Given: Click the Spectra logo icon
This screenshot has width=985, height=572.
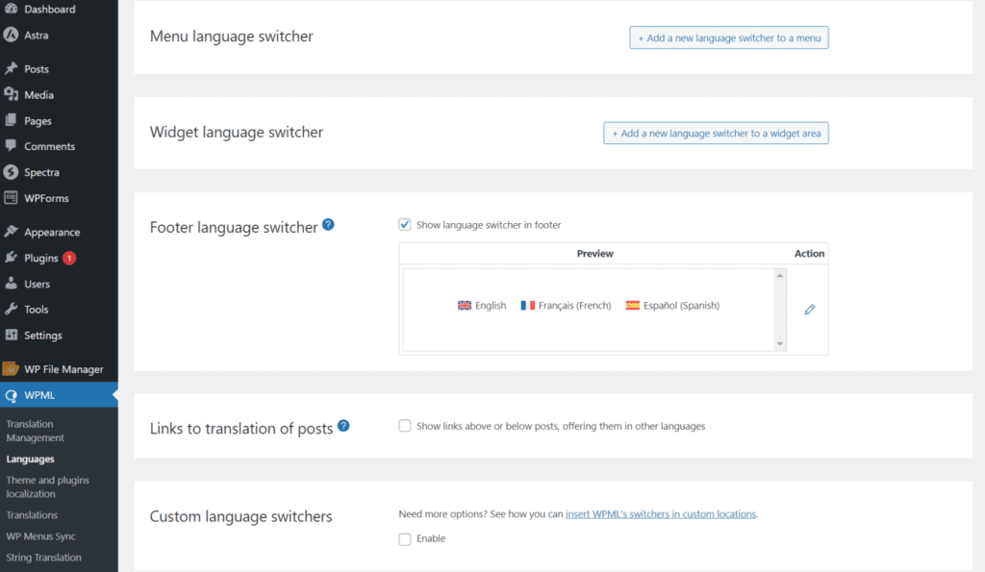Looking at the screenshot, I should coord(11,172).
